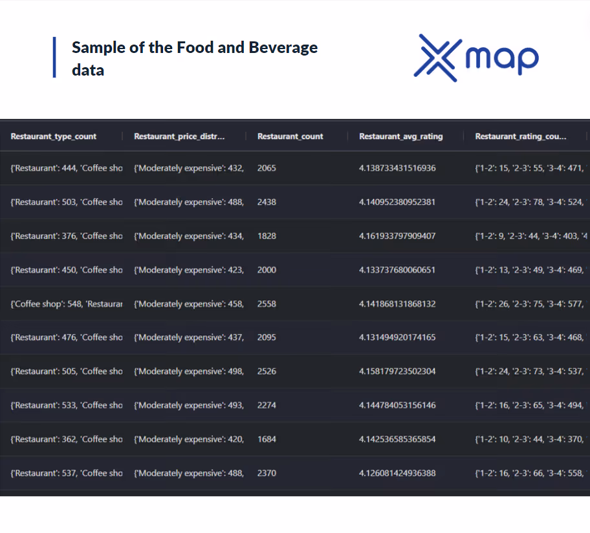This screenshot has height=533, width=590.
Task: Sort by Restaurant_count column header
Action: [x=290, y=136]
